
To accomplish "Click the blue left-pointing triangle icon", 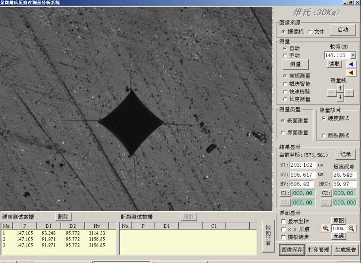I will click(351, 64).
